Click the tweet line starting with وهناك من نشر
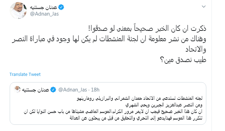 click(109, 39)
